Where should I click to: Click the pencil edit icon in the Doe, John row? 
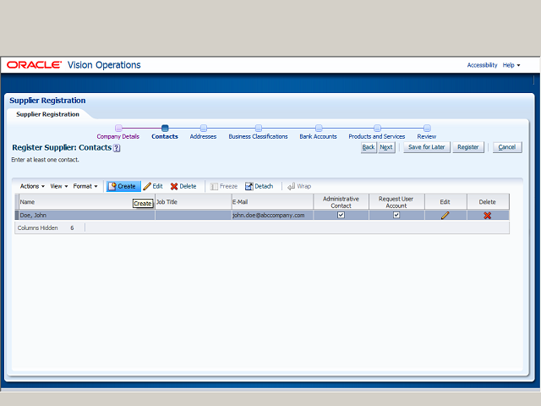pyautogui.click(x=445, y=216)
